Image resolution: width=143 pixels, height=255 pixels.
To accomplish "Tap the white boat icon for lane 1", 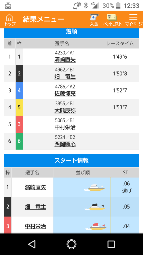I will coord(94,188).
